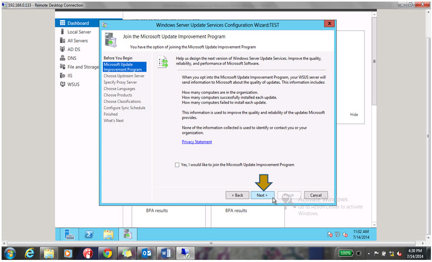Select Local Server in Server Manager
Screen dimensions: 432x262
pos(79,32)
